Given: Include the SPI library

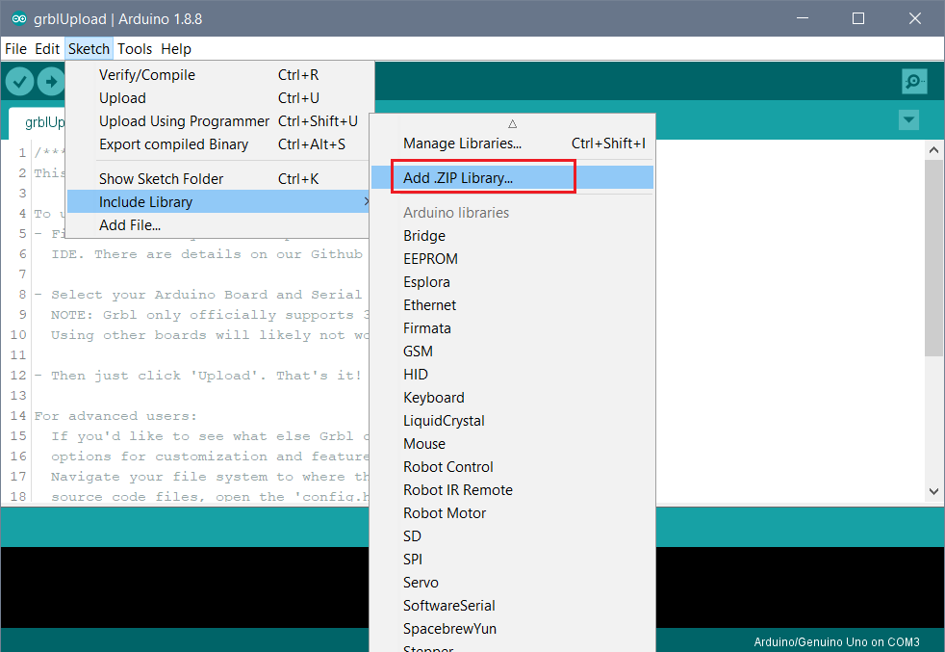Looking at the screenshot, I should [x=512, y=560].
